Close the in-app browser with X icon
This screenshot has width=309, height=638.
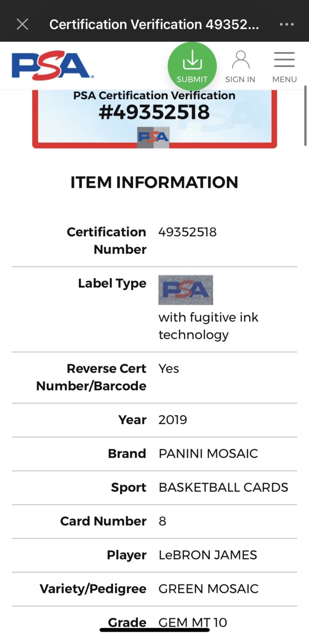(x=22, y=24)
